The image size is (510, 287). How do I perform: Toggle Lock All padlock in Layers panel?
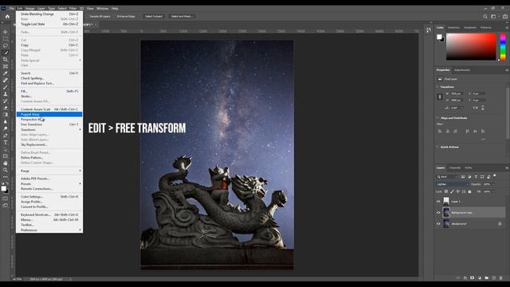(x=469, y=191)
